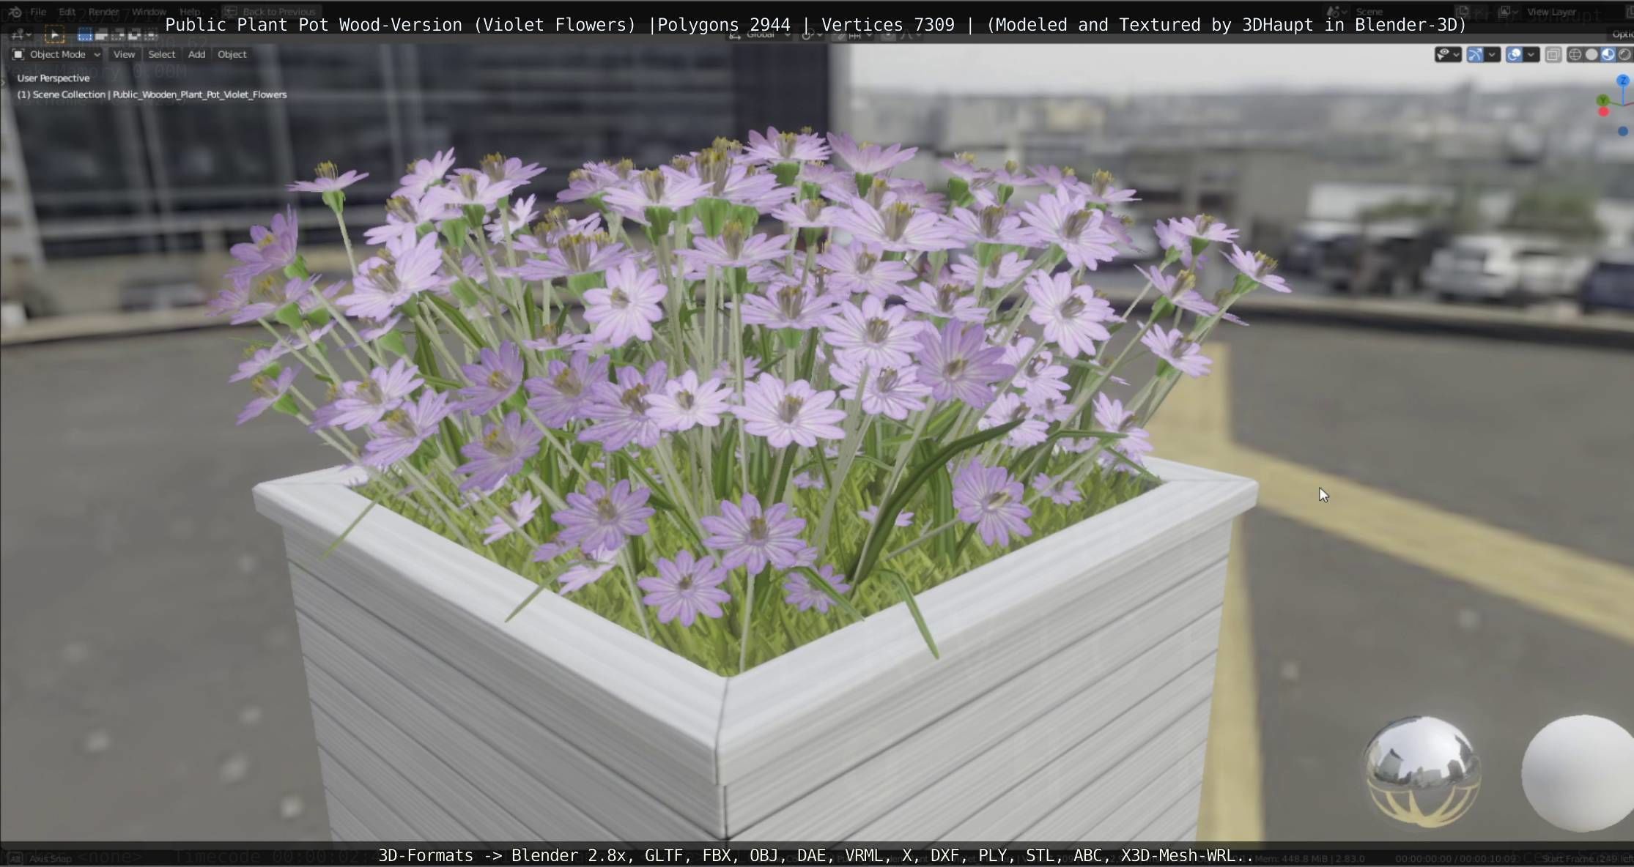Open the File menu
This screenshot has height=867, width=1634.
(38, 12)
